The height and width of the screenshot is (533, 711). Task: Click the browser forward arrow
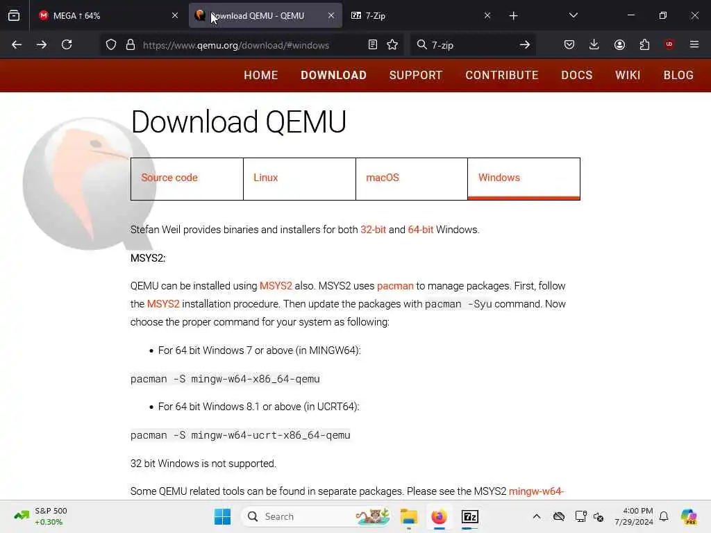pyautogui.click(x=42, y=44)
